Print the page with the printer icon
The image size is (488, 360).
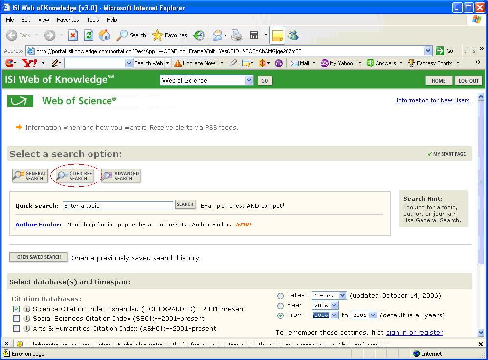(x=237, y=35)
